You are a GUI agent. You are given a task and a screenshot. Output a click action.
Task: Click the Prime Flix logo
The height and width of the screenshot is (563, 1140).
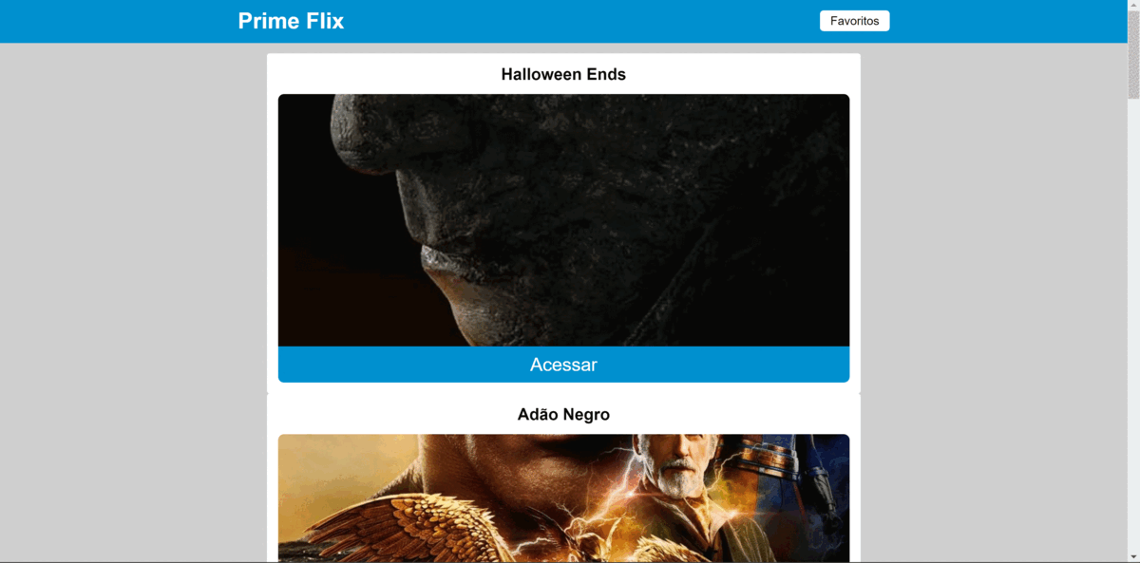[291, 21]
